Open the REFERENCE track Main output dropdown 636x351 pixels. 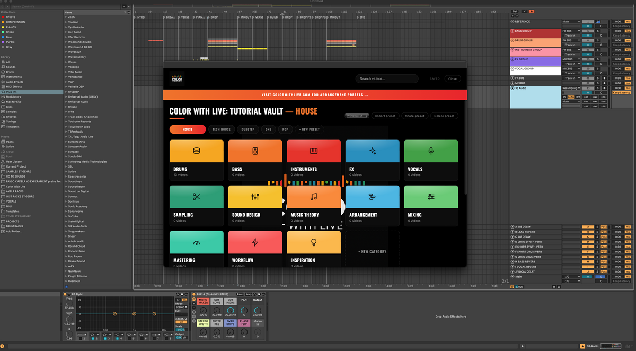pos(571,22)
